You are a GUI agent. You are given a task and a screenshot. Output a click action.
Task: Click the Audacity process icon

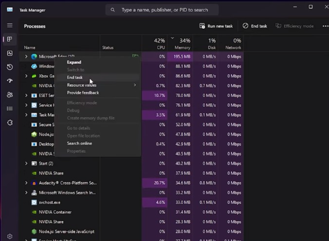(34, 183)
